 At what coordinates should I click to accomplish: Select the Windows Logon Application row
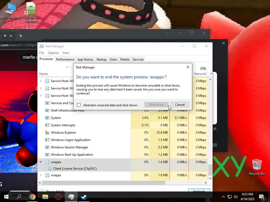(x=123, y=140)
